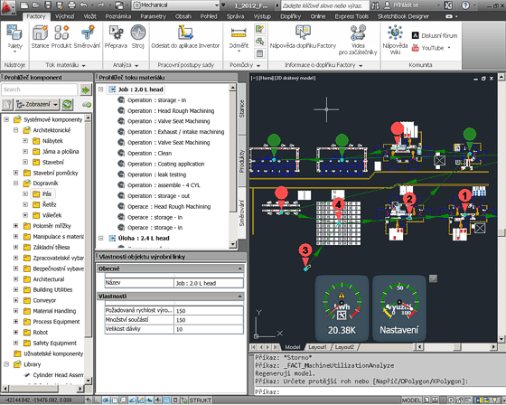Open the Mechanical workspace dropdown

tap(176, 5)
